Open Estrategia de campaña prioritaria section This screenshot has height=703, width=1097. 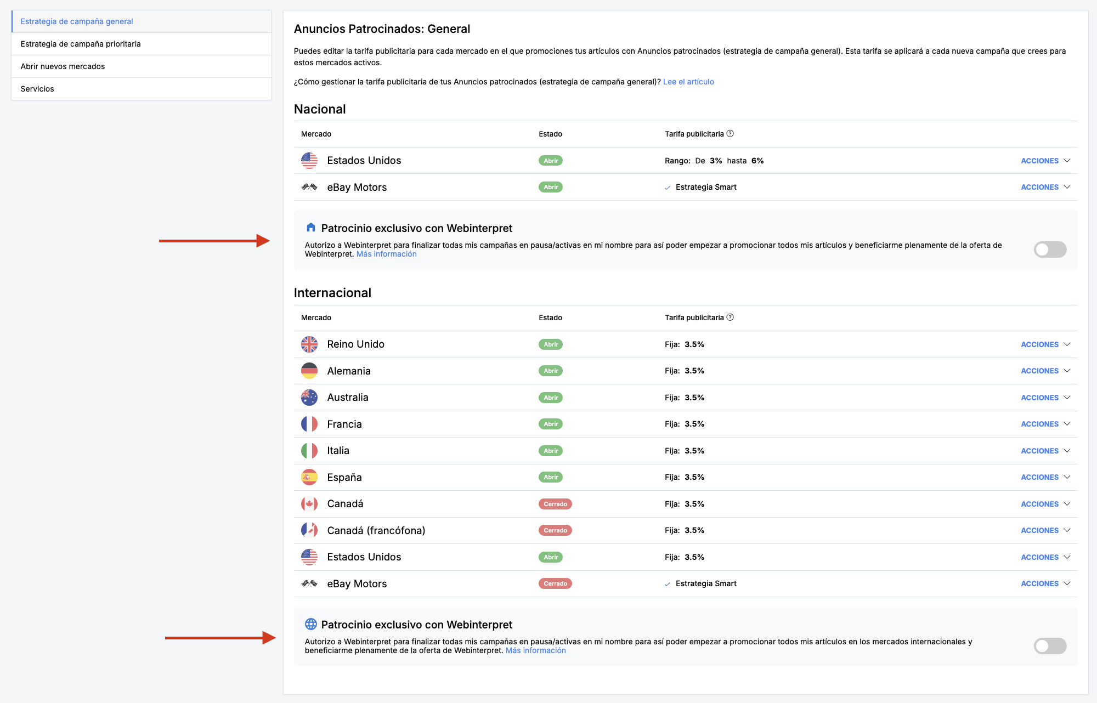(142, 44)
